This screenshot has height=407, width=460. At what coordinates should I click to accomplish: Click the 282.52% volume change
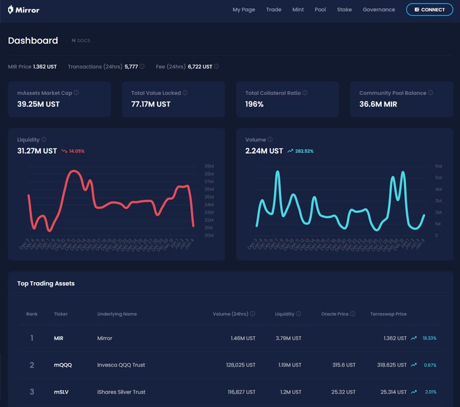click(304, 151)
